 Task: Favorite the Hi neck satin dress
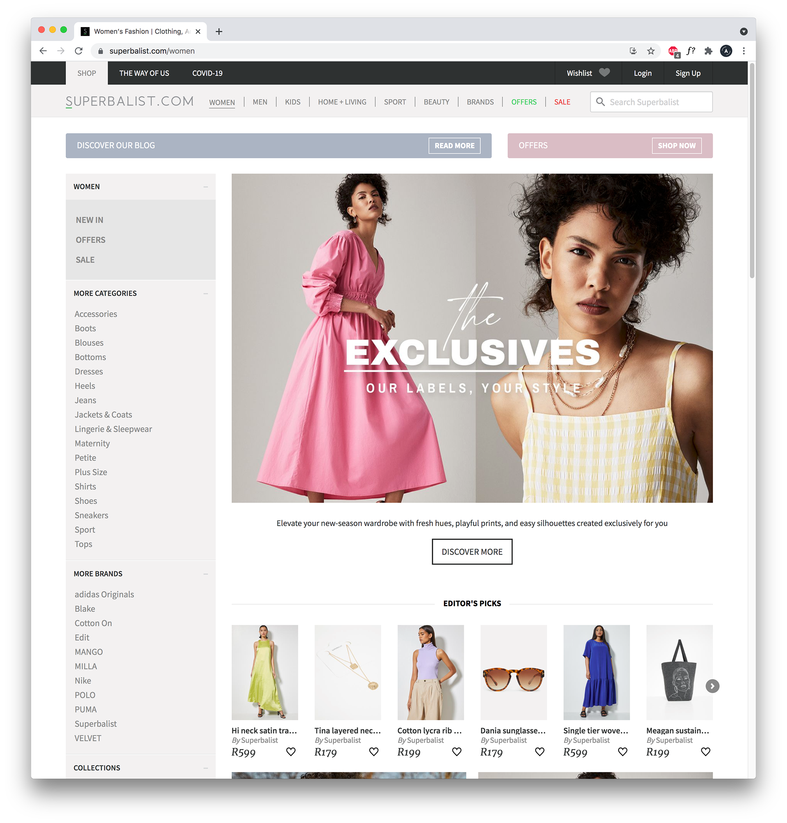coord(291,752)
